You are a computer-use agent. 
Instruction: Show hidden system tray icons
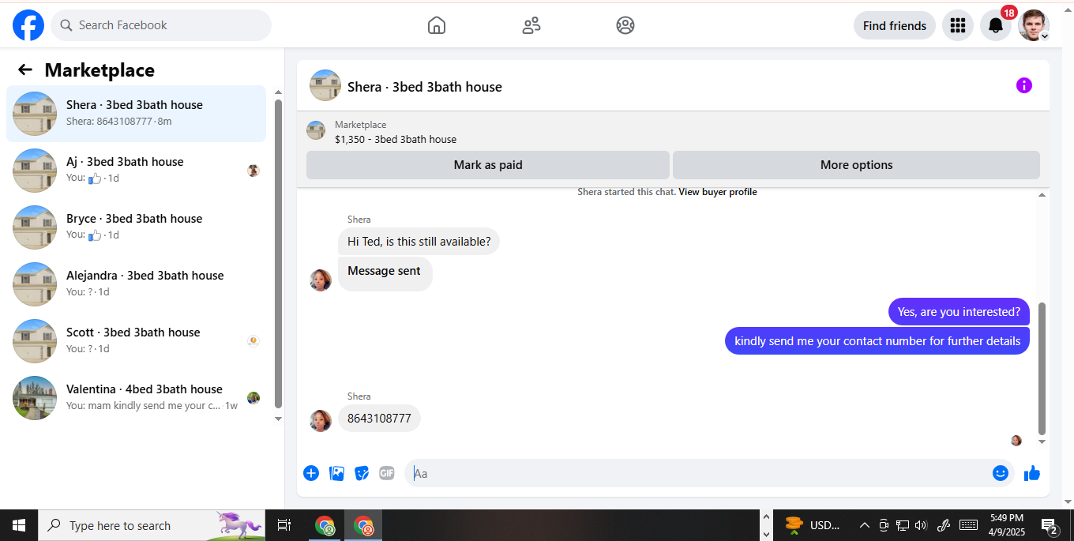coord(865,525)
